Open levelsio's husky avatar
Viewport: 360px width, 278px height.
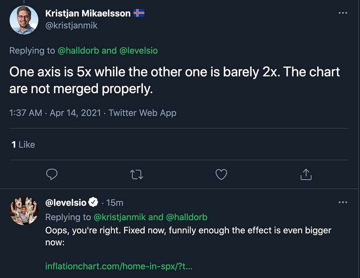(24, 210)
